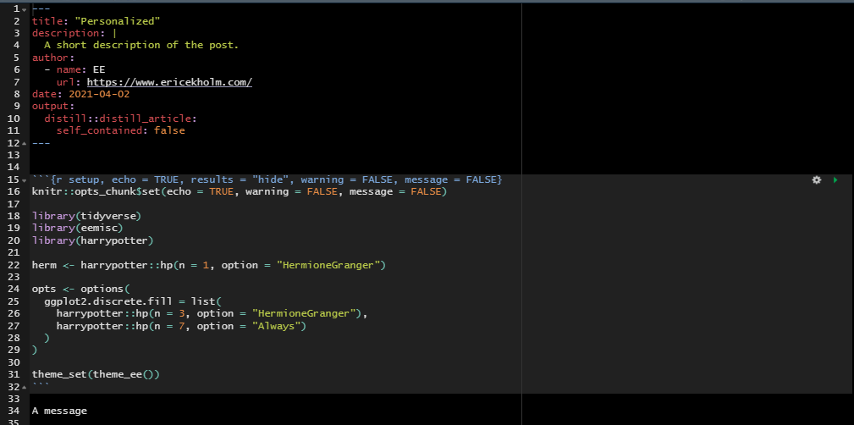This screenshot has width=854, height=425.
Task: Place cursor in "A message" text line
Action: point(59,411)
